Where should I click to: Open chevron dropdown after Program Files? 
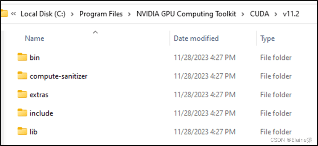(x=130, y=14)
